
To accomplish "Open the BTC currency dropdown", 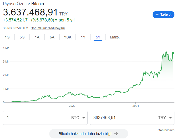I will coord(78,118).
